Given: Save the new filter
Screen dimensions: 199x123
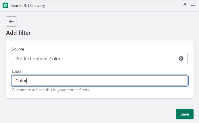Looking at the screenshot, I should point(185,114).
